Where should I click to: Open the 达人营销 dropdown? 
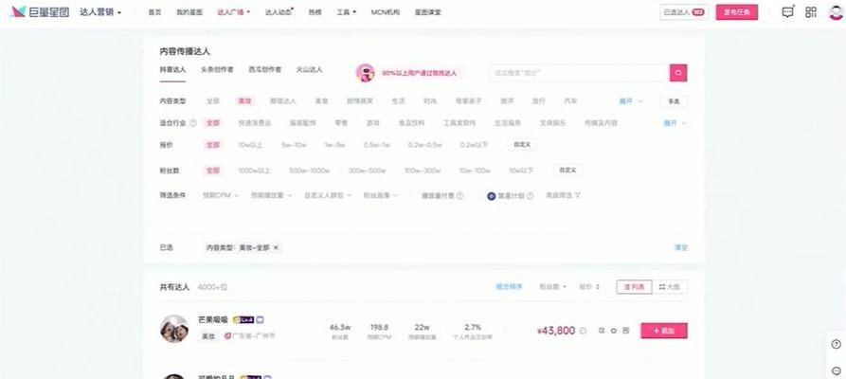pos(100,12)
